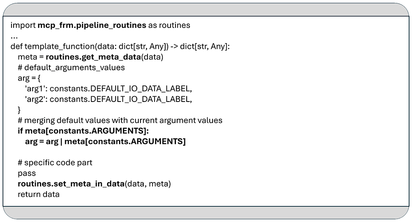Click the ellipsis line below the import

tap(14, 37)
